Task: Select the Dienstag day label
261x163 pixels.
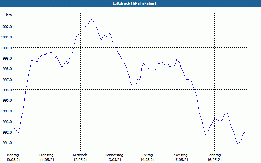Action: [x=46, y=155]
